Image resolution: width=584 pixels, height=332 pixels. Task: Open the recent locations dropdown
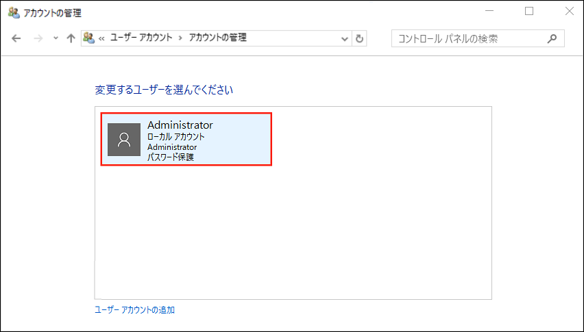tap(55, 39)
